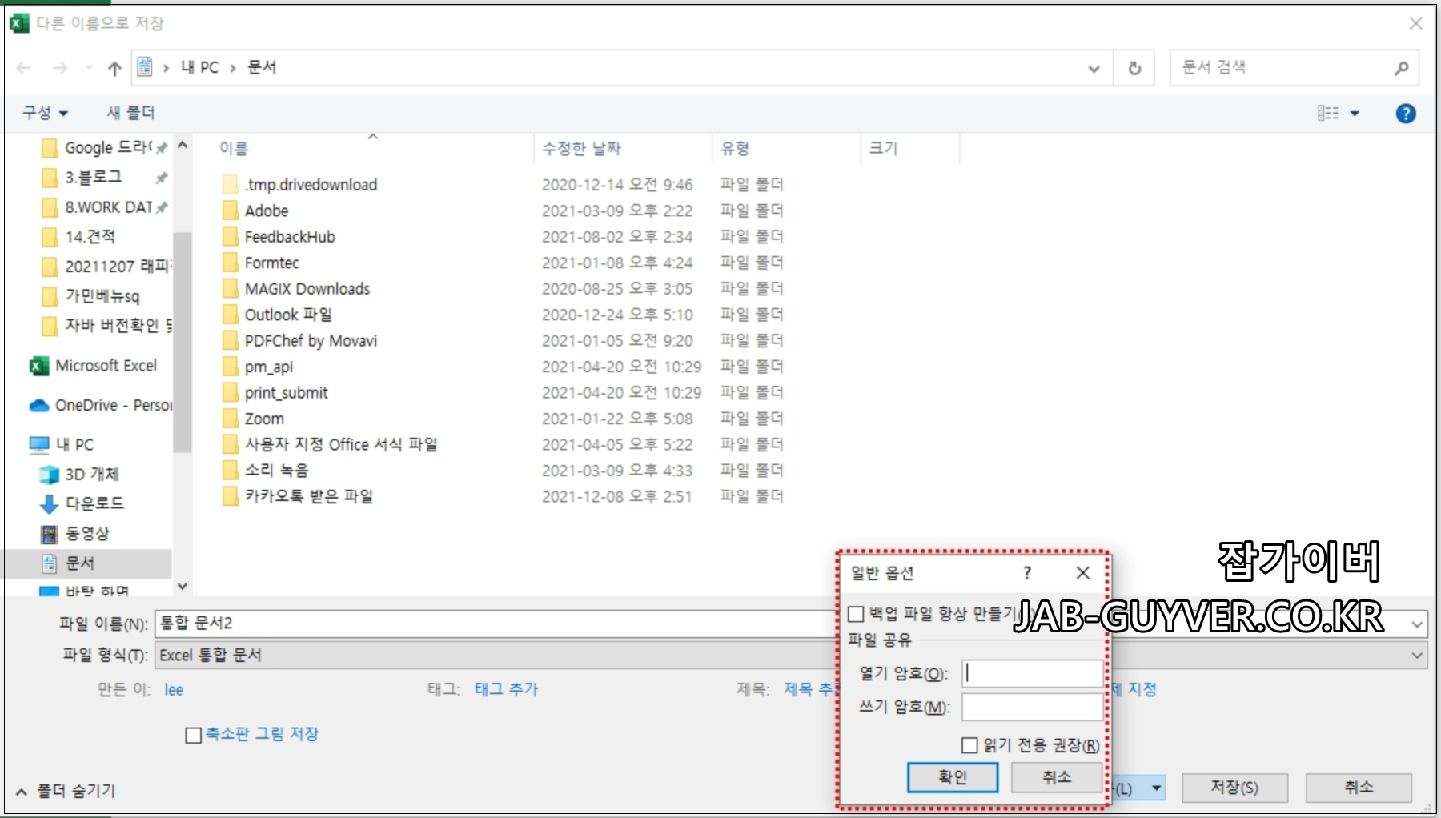Go up one folder level
The image size is (1441, 818).
point(114,68)
